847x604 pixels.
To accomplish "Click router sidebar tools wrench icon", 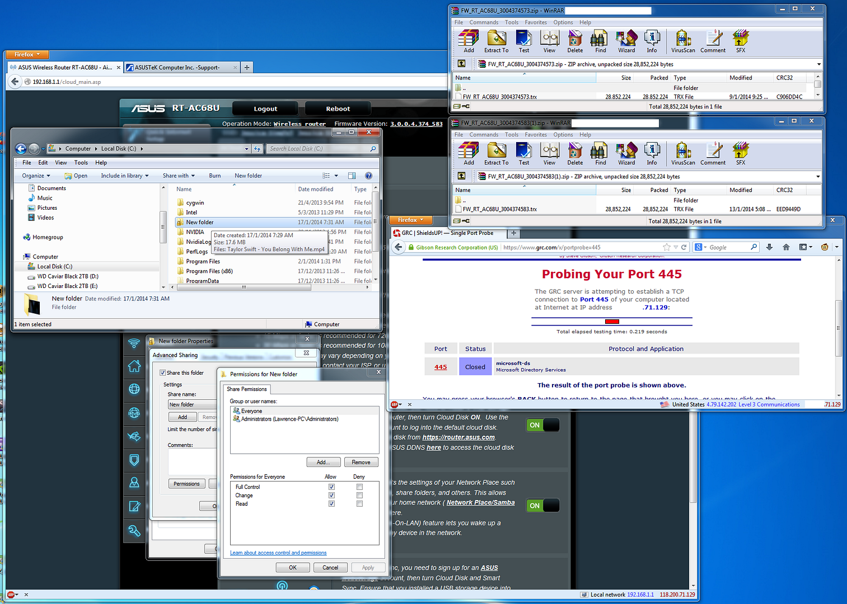I will pyautogui.click(x=134, y=530).
